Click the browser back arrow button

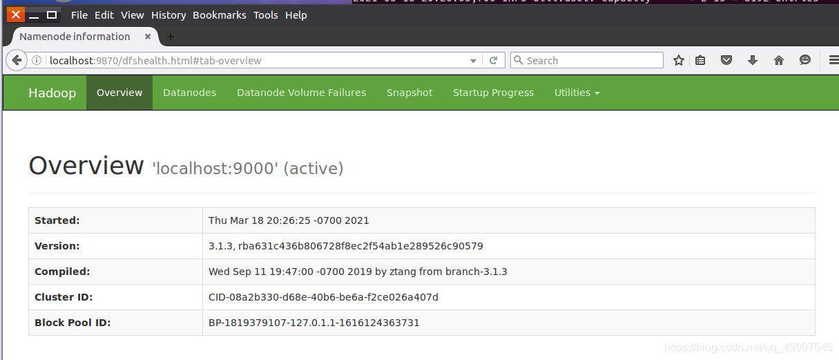click(16, 60)
